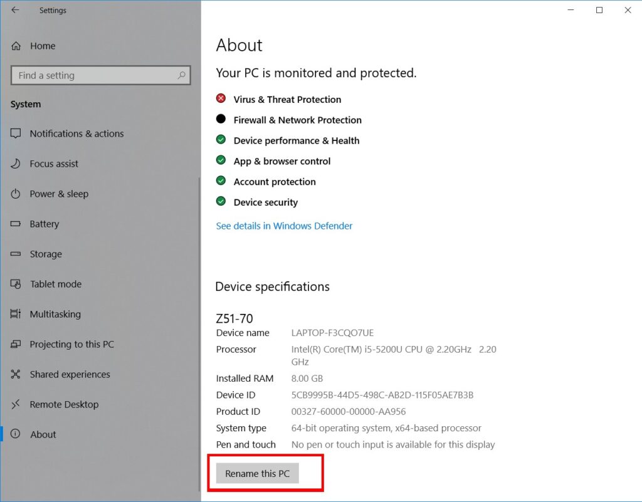Click the Projecting to this PC icon
This screenshot has height=502, width=642.
pos(18,344)
